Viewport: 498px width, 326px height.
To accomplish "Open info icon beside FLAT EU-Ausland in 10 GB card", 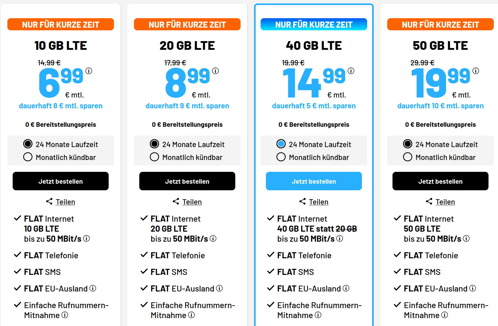I will pyautogui.click(x=92, y=289).
